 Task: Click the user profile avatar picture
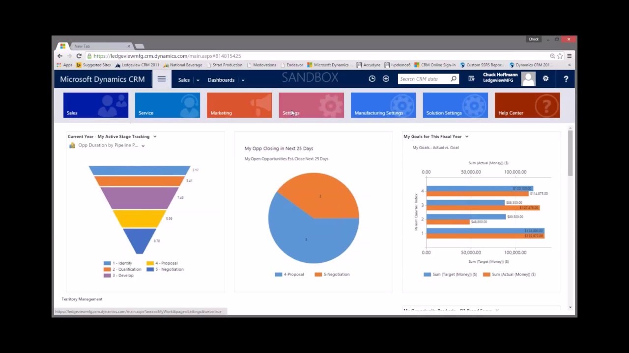528,79
